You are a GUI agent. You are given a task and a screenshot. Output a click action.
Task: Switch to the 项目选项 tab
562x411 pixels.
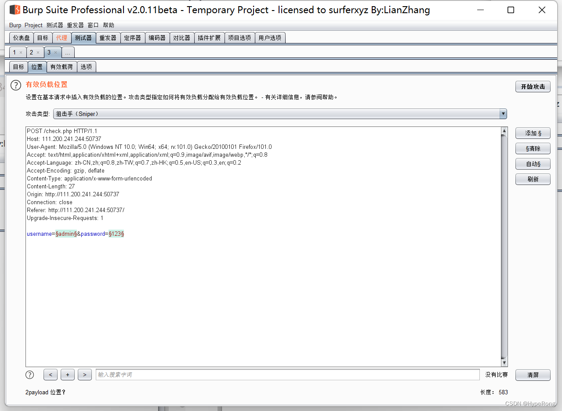point(239,38)
